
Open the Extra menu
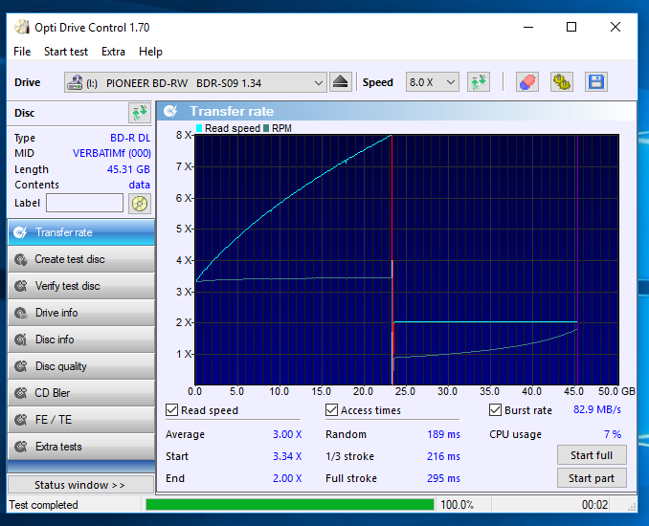point(113,52)
